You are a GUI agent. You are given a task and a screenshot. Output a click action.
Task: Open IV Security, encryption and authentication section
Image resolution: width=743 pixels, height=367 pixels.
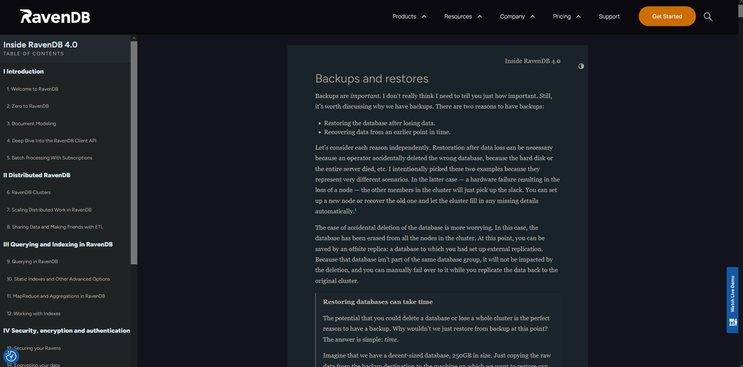tap(67, 330)
